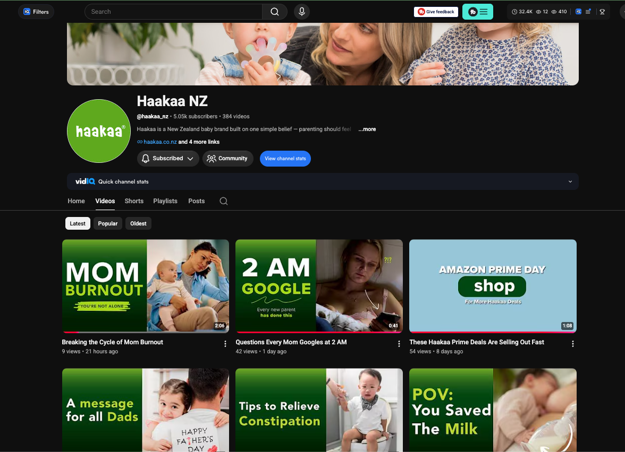The width and height of the screenshot is (625, 452).
Task: Click the eye stat showing 12
Action: point(542,12)
